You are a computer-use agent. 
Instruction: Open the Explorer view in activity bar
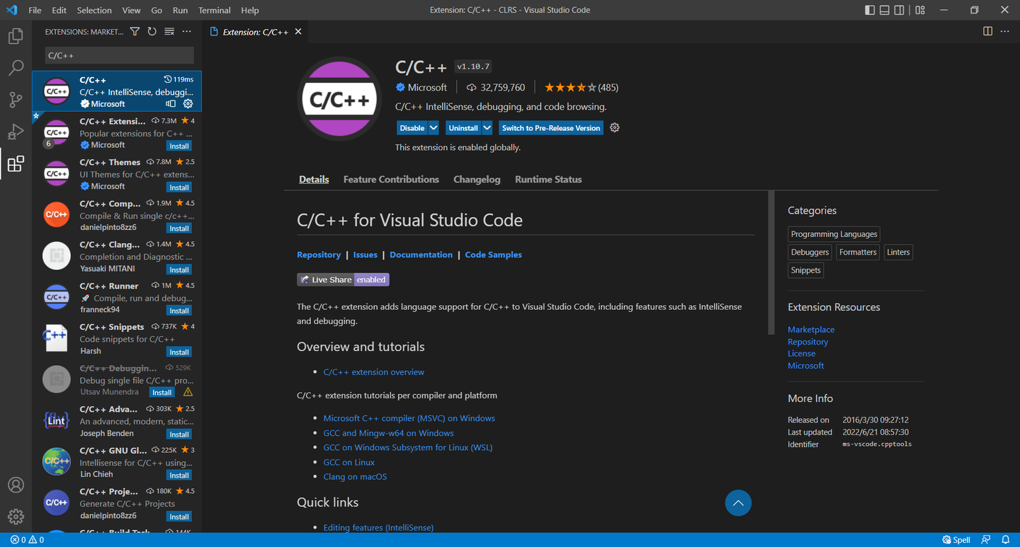16,35
